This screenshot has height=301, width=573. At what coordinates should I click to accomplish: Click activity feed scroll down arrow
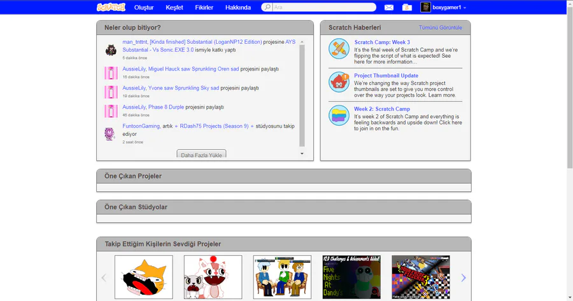coord(302,154)
